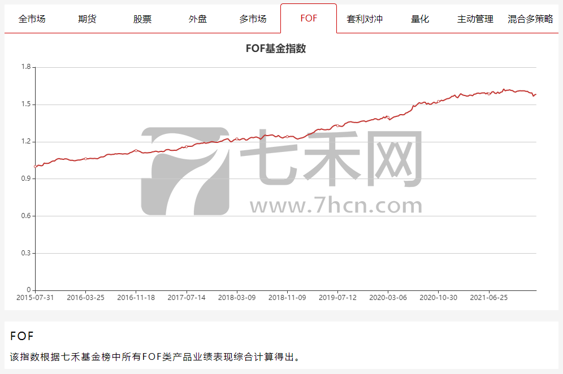Viewport: 563px width, 374px height.
Task: Switch to the 混合多策略 tab
Action: 530,19
